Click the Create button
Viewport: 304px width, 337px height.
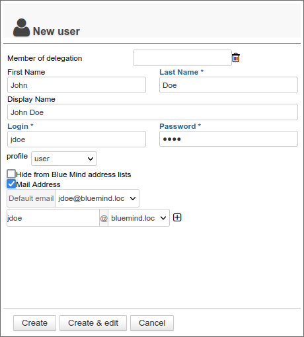tap(34, 323)
